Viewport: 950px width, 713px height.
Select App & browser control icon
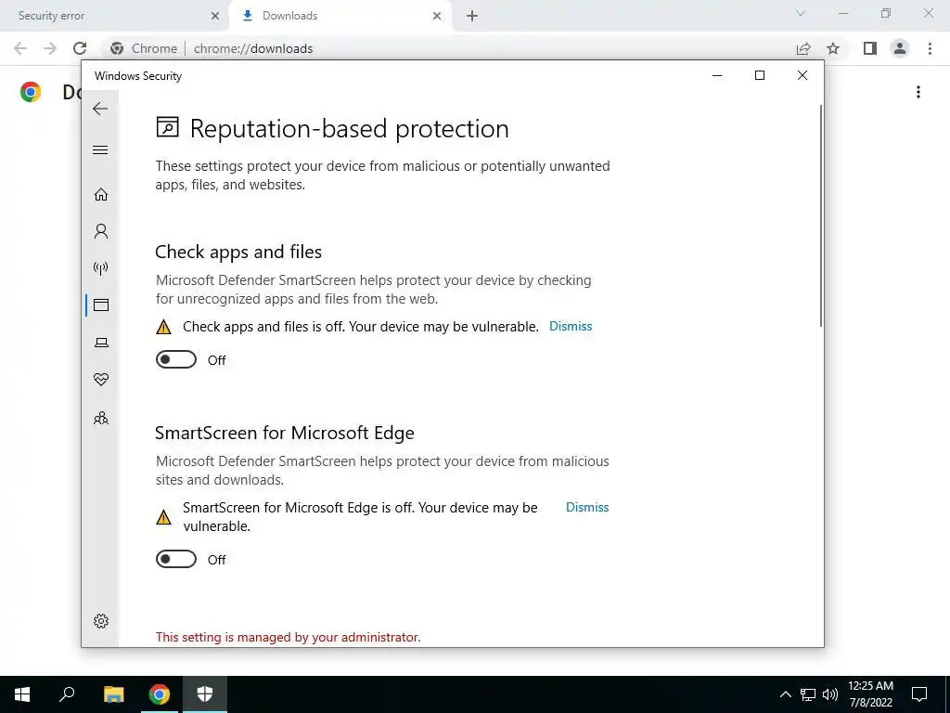(x=100, y=305)
